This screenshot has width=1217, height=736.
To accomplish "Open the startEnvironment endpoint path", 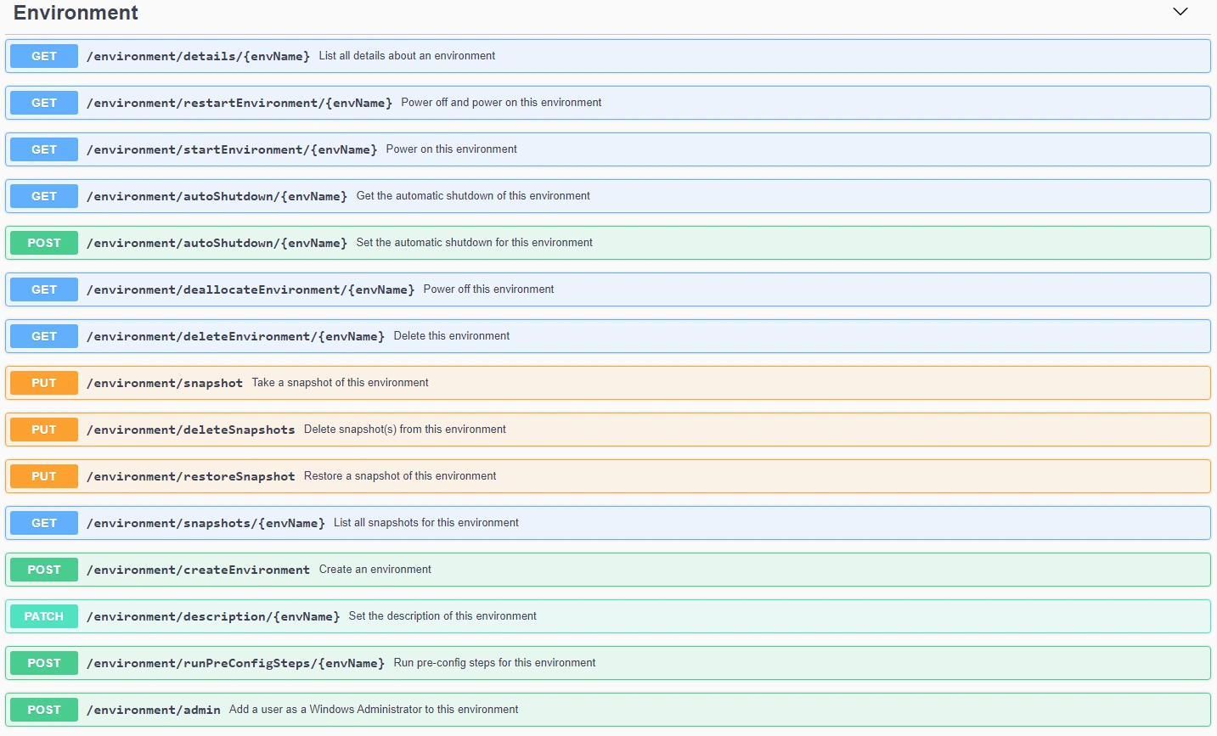I will 232,149.
